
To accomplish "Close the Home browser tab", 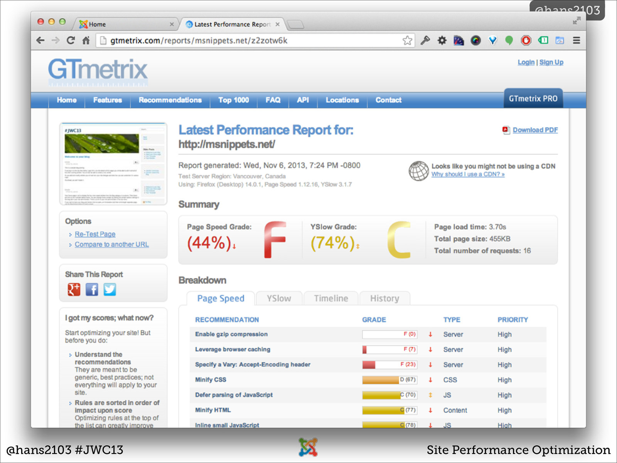I will [172, 24].
